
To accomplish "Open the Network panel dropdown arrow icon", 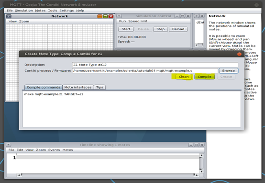I will pos(9,16).
